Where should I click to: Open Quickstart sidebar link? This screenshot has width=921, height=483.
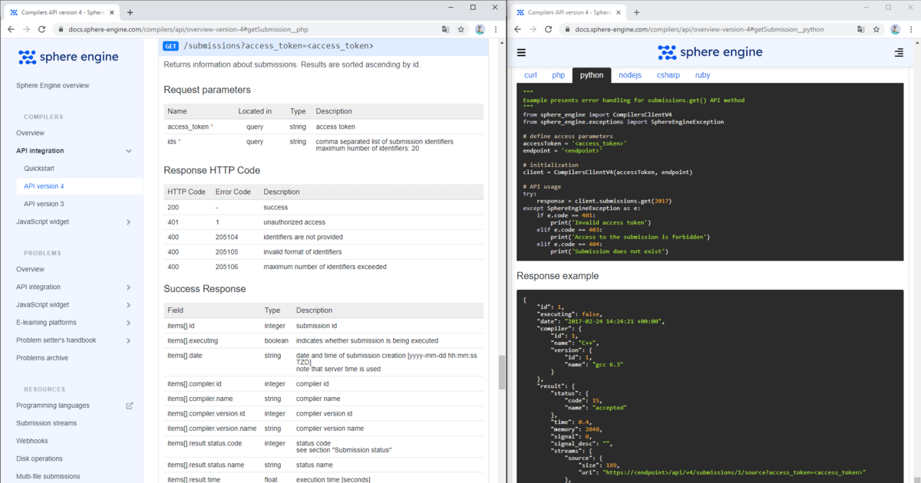pos(39,168)
